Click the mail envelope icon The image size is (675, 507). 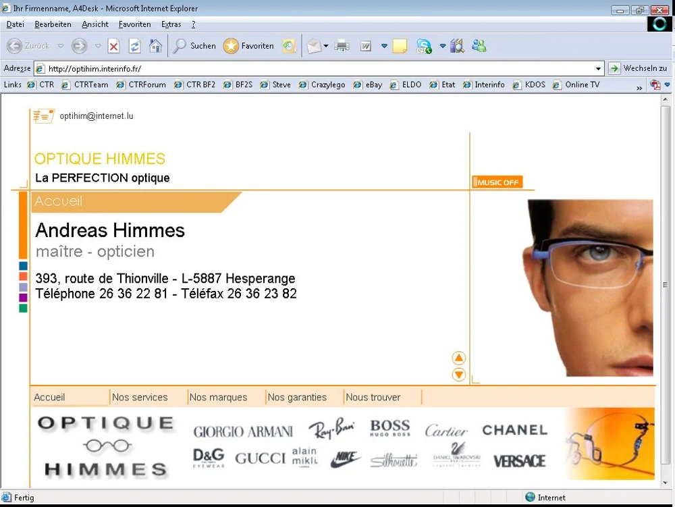pyautogui.click(x=314, y=46)
